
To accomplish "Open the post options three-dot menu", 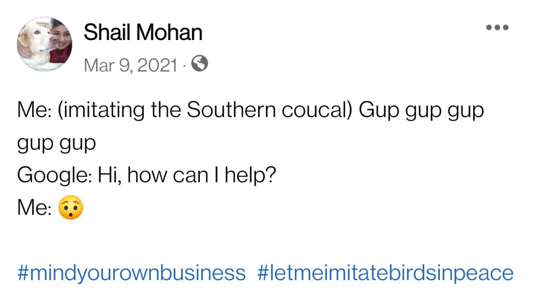I will click(497, 28).
